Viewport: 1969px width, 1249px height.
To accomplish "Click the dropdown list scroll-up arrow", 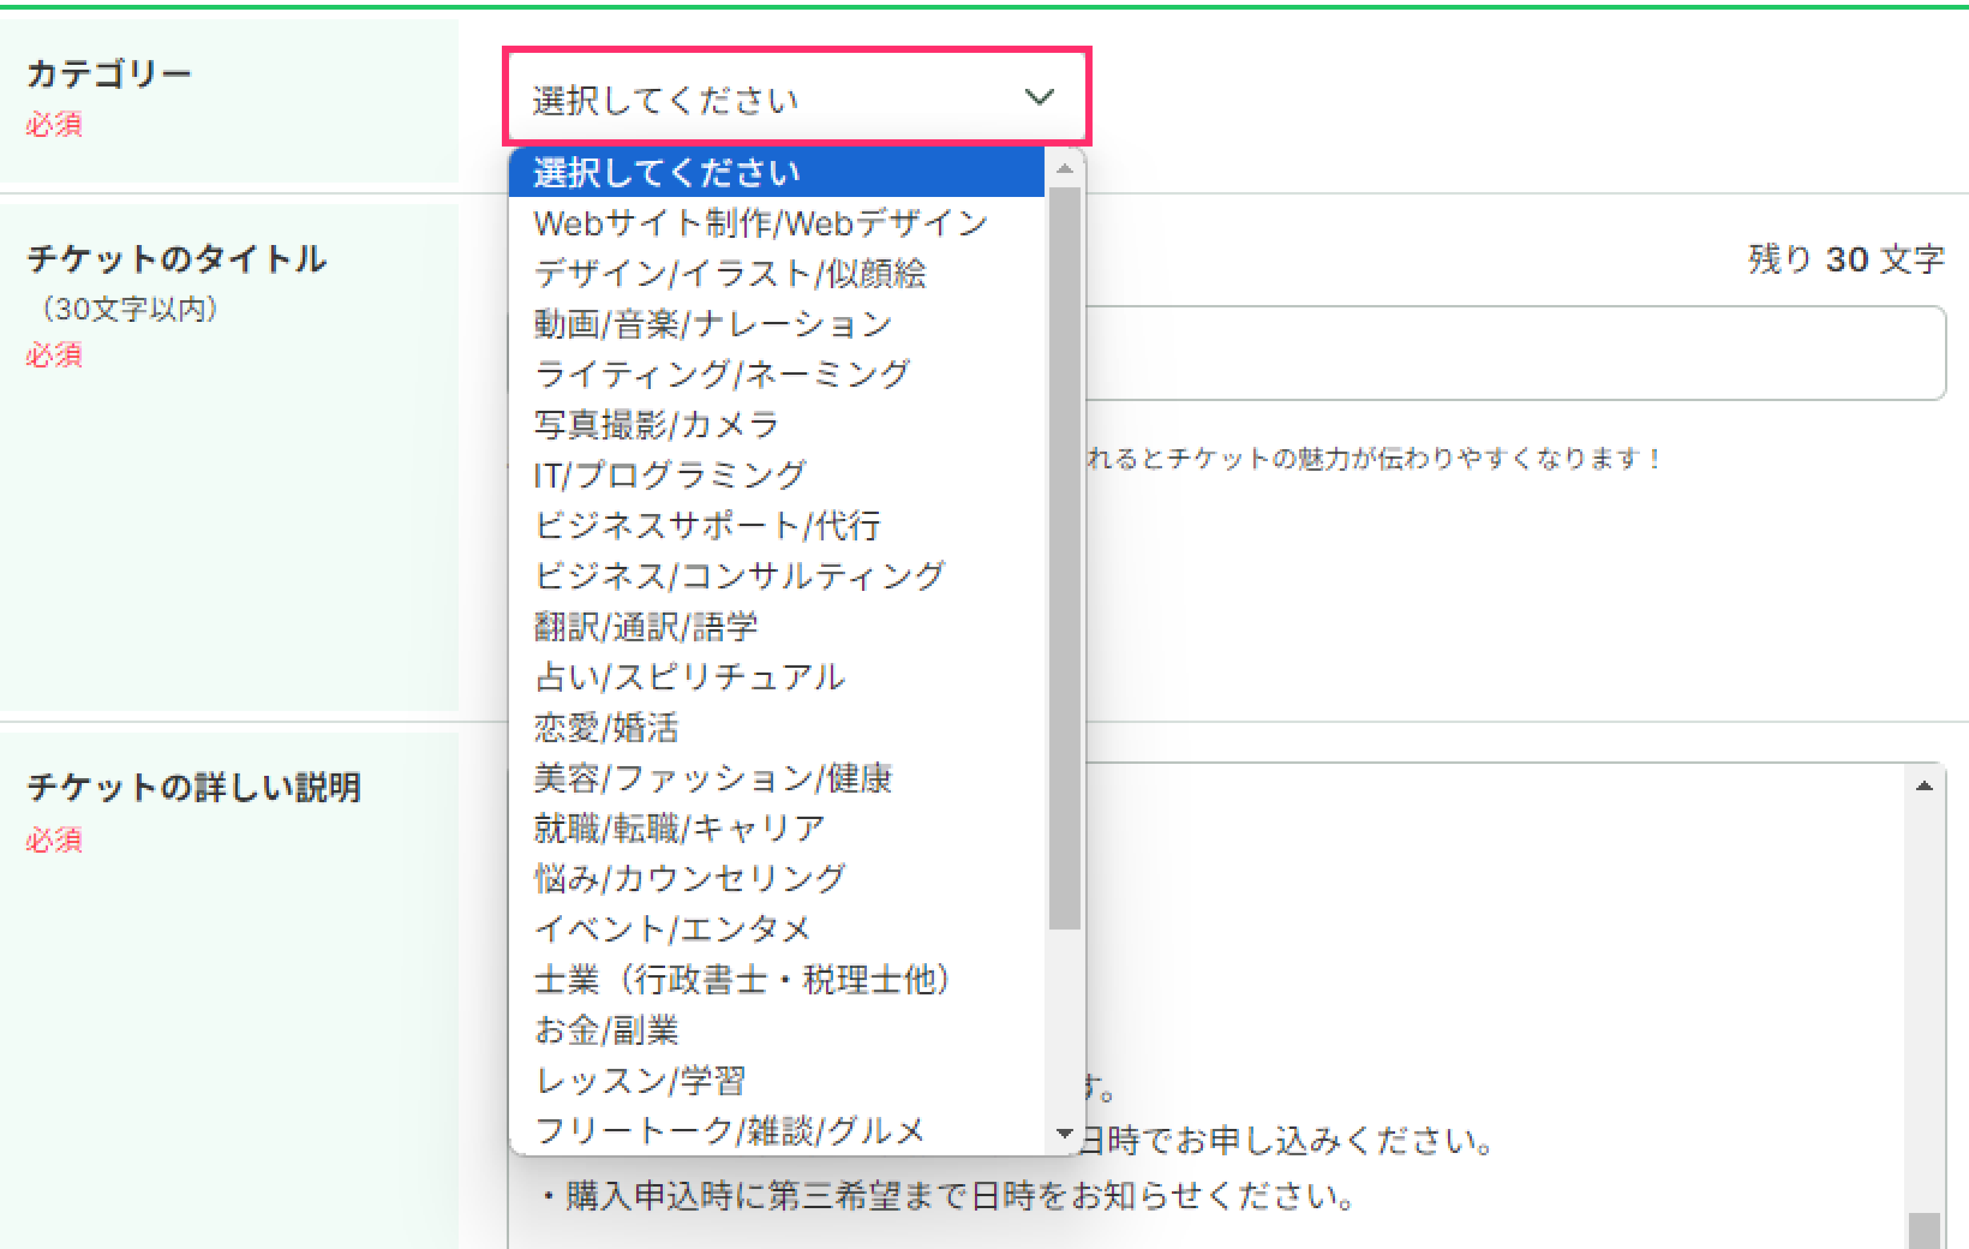I will pos(1064,169).
